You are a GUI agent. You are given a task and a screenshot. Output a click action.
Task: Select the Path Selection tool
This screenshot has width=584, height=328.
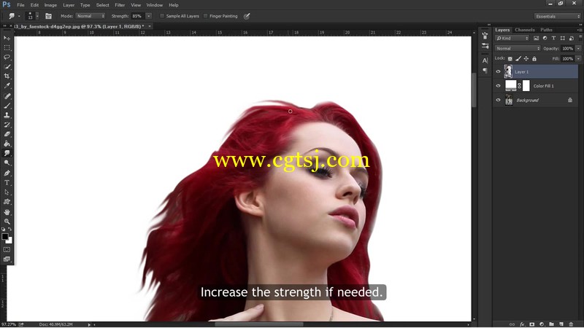[7, 192]
